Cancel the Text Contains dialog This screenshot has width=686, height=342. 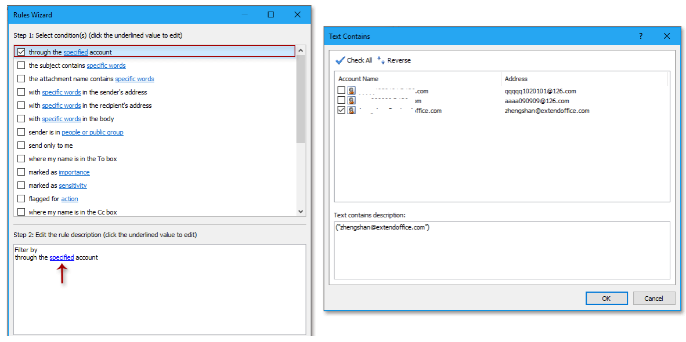click(654, 298)
